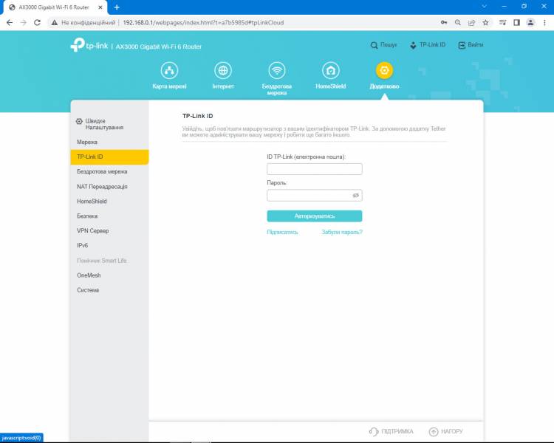Click the browser address bar URL
The height and width of the screenshot is (443, 554).
click(x=203, y=23)
